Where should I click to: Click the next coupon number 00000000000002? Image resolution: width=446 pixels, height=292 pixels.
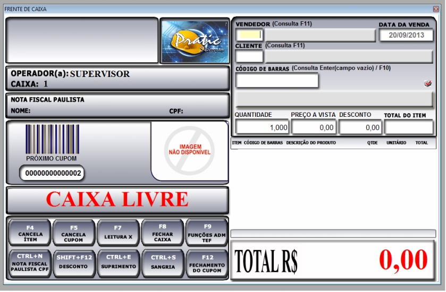pos(52,173)
